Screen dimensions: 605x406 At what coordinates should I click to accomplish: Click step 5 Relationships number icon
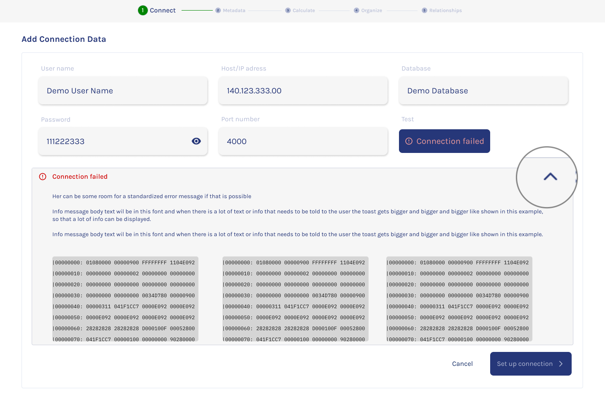424,11
